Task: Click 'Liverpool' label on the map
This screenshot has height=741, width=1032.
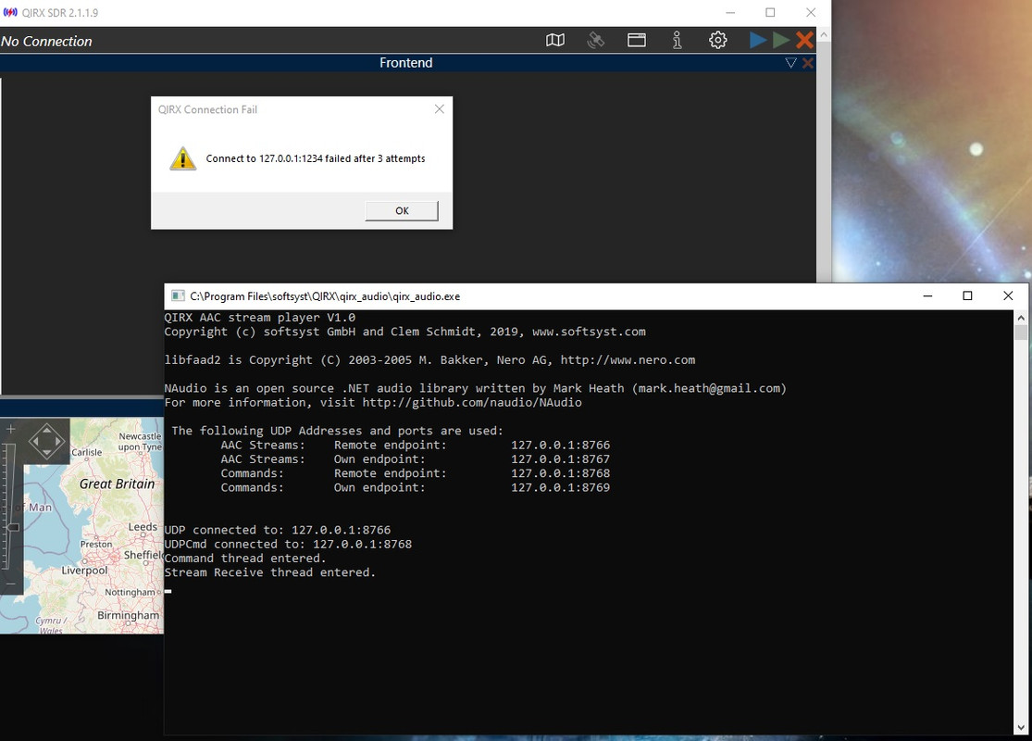Action: pyautogui.click(x=84, y=570)
